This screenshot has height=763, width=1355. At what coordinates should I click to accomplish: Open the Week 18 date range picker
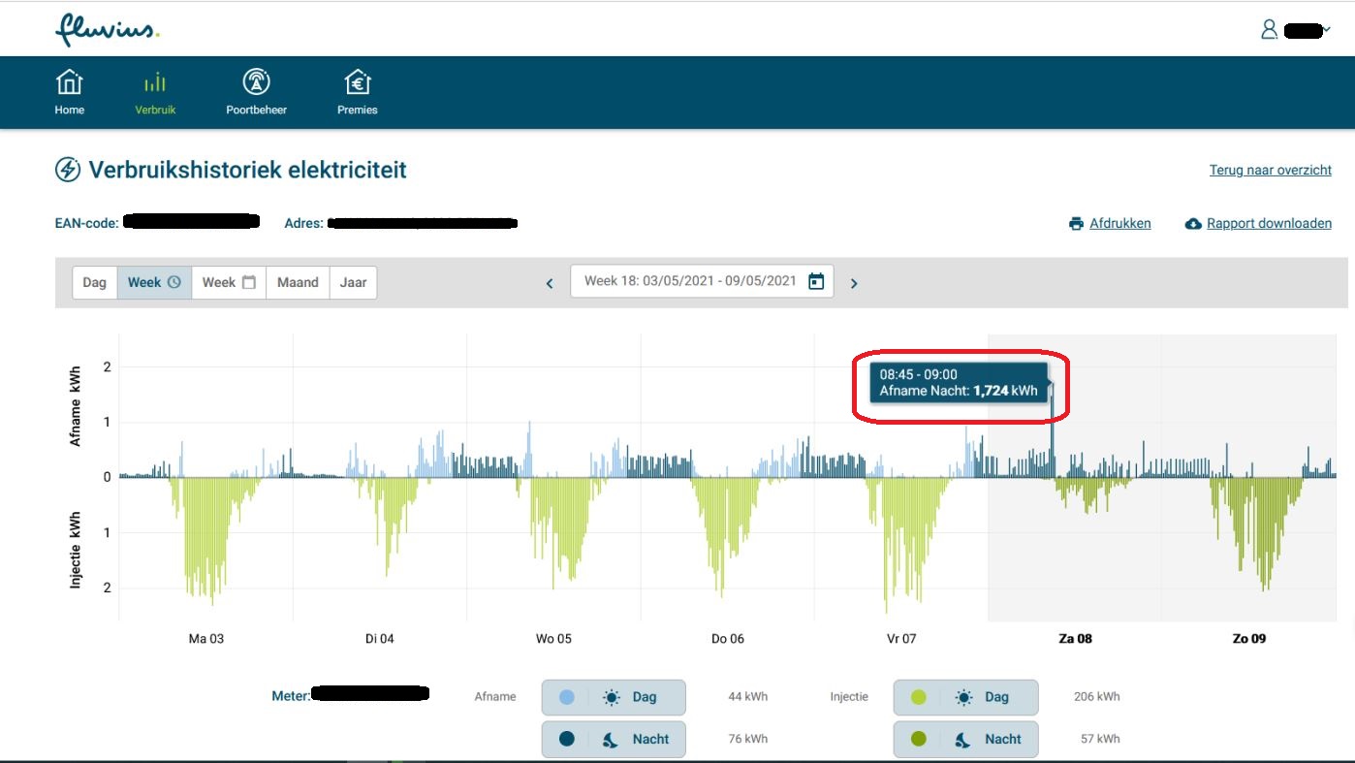point(690,281)
